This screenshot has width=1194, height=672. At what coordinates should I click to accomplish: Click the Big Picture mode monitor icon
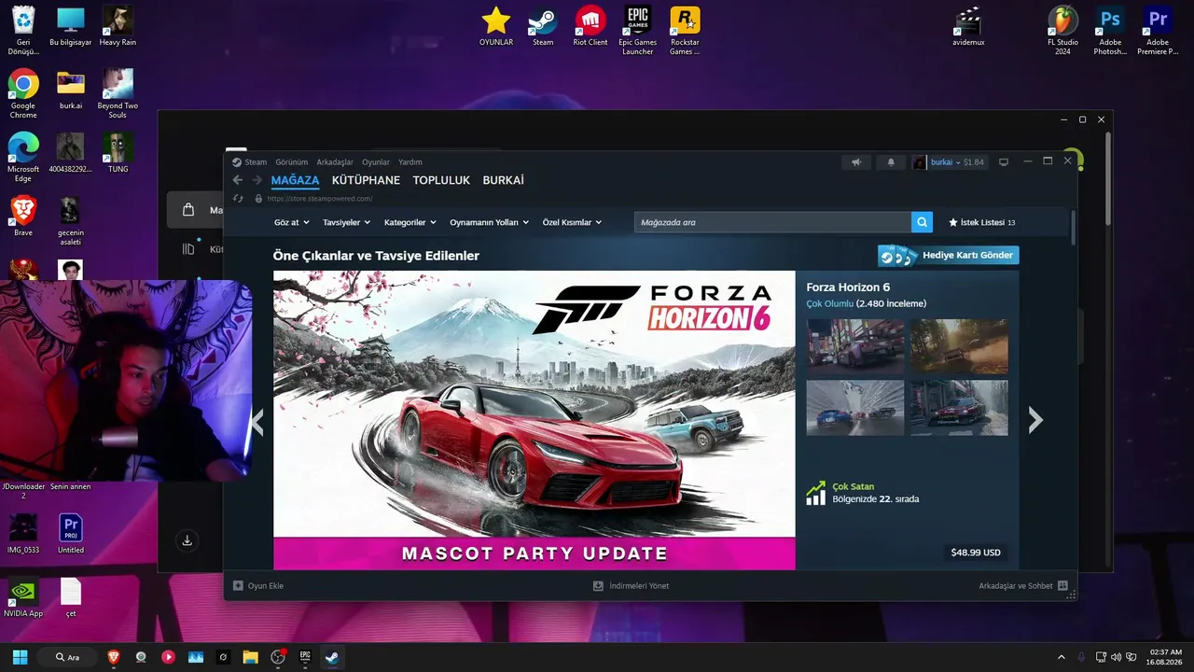click(x=1004, y=162)
